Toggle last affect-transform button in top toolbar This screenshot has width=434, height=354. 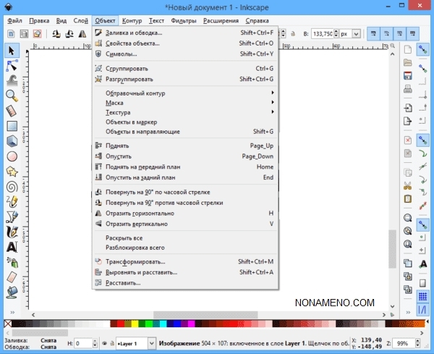tap(413, 34)
